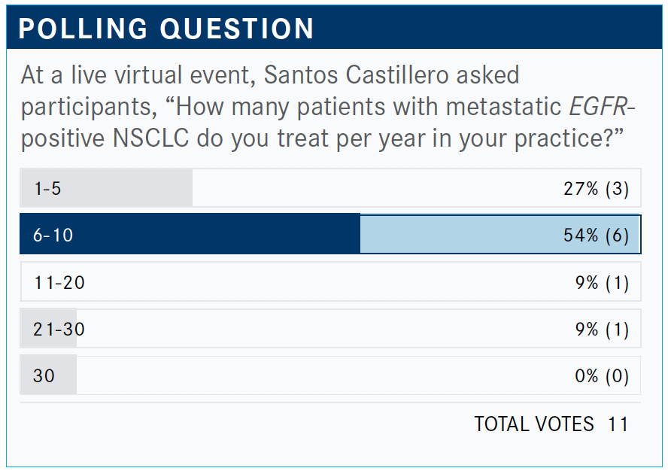Click the "54% (6)" result value

596,235
